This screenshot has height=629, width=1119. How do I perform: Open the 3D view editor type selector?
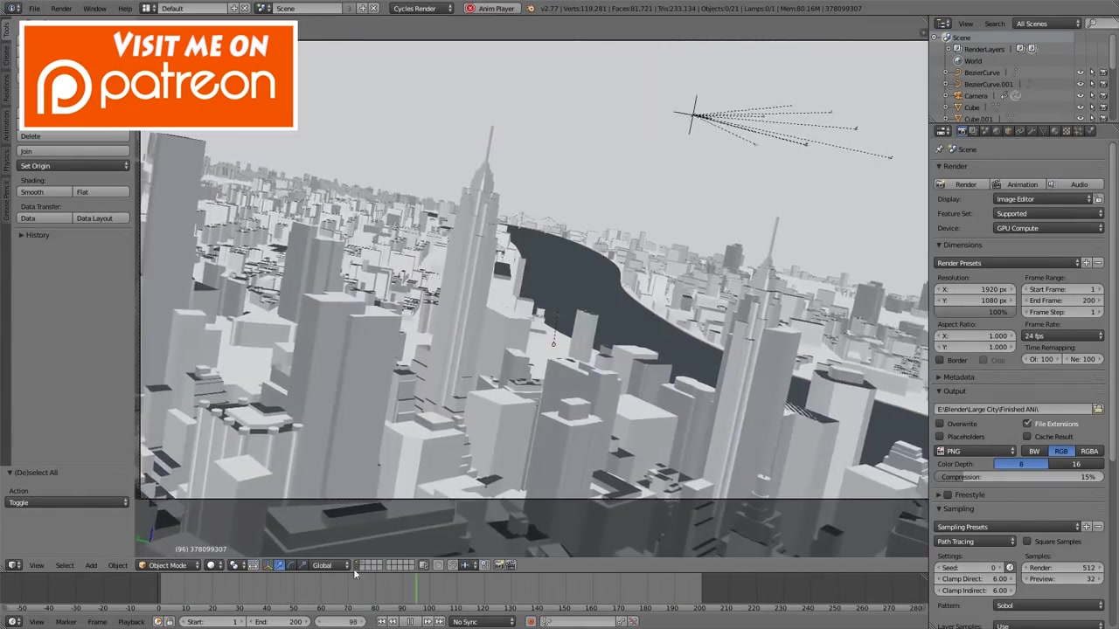pos(13,565)
